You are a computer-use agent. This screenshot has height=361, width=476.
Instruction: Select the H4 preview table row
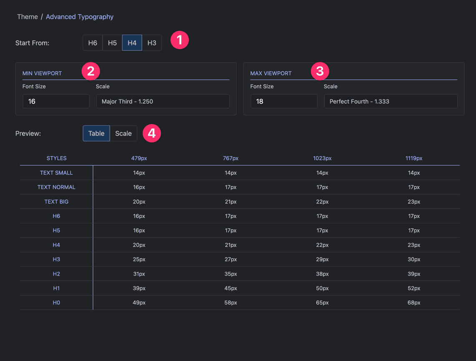click(56, 245)
